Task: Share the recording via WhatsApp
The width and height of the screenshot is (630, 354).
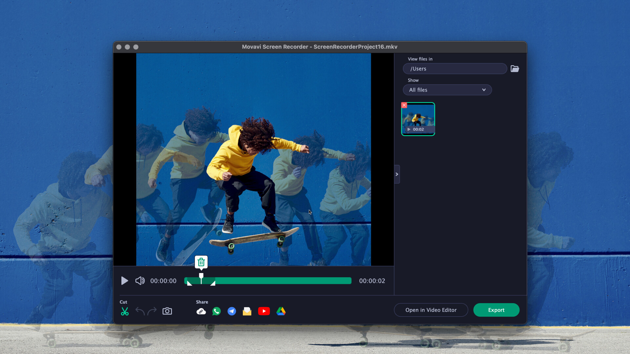Action: point(216,311)
